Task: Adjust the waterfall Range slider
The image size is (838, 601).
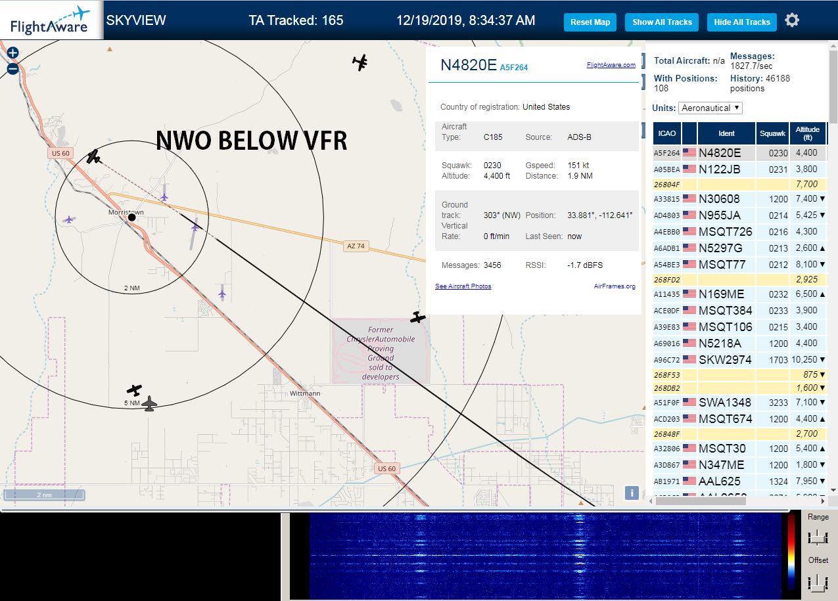Action: (818, 537)
